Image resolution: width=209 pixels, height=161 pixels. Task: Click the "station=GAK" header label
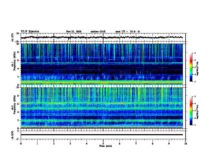coord(98,32)
